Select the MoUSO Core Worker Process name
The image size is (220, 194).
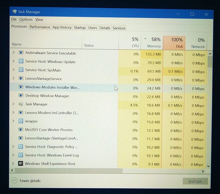tap(49, 130)
